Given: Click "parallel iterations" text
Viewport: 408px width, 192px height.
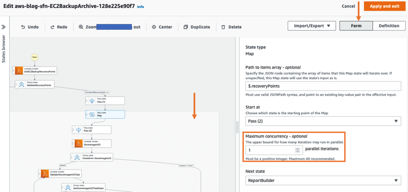Looking at the screenshot, I should coord(322,149).
